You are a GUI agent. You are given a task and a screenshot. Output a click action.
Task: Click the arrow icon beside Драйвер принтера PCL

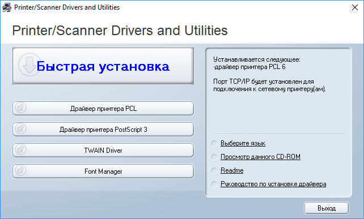pos(20,108)
